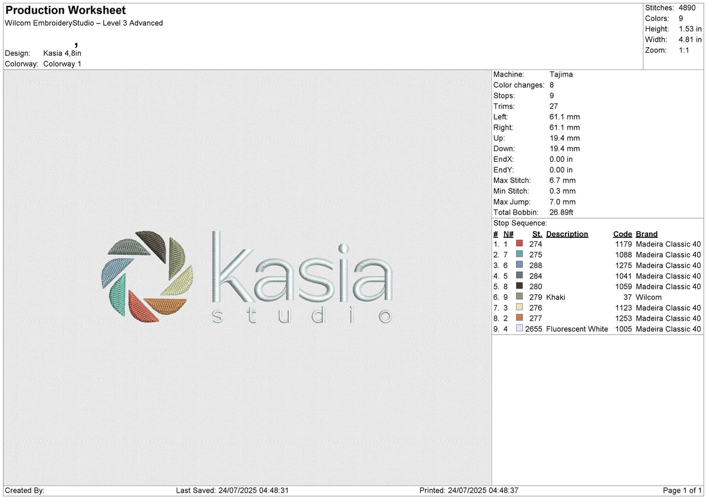Screen dimensions: 707x499
Task: Click the 'Wilcom' brand entry
Action: [649, 297]
